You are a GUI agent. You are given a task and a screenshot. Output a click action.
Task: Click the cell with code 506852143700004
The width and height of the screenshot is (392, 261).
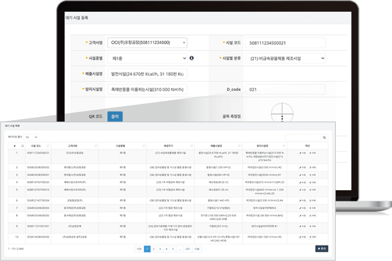coord(38,200)
